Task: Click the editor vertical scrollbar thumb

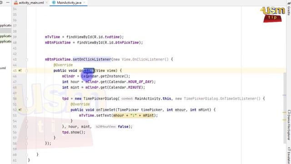Action: tap(285, 108)
